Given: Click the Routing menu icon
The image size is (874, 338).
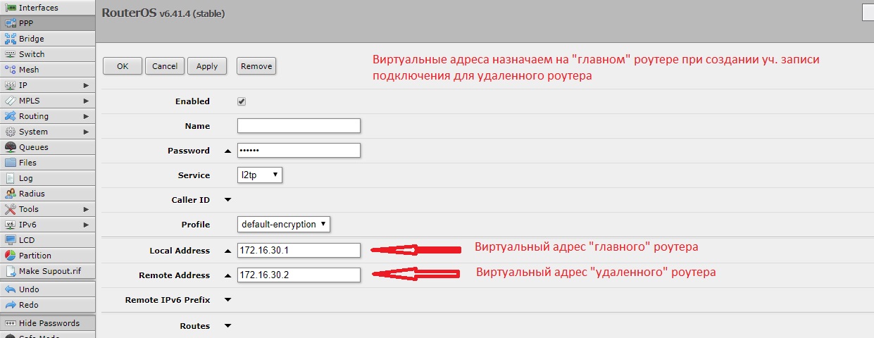Looking at the screenshot, I should point(11,116).
